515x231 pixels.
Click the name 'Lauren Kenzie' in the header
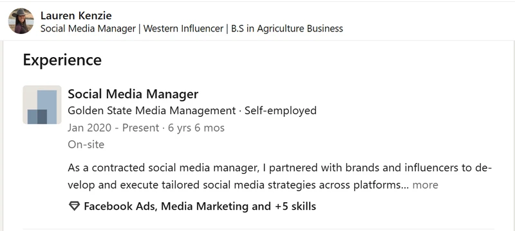76,15
